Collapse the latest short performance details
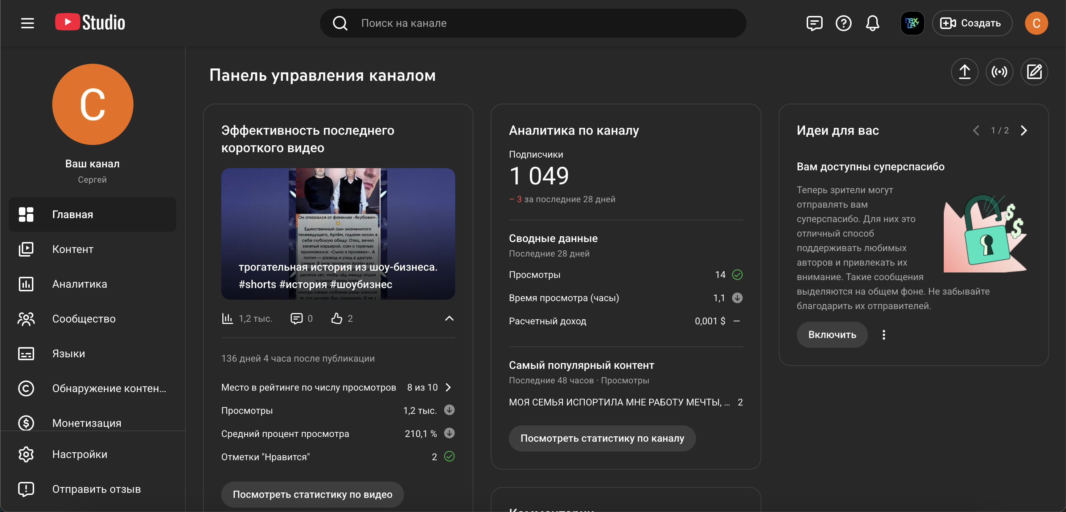The height and width of the screenshot is (512, 1066). point(449,319)
